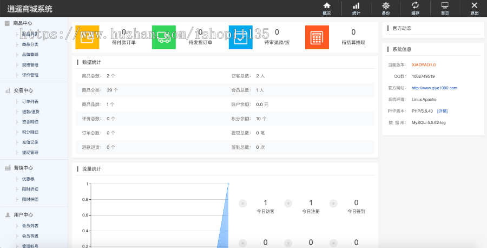The image size is (487, 248).
Task: Click the 统计 bar chart icon
Action: [x=356, y=8]
